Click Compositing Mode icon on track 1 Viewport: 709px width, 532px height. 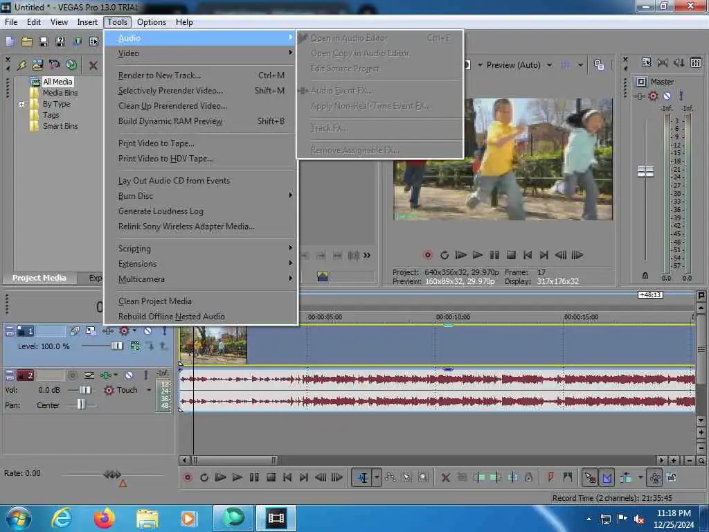coord(135,346)
